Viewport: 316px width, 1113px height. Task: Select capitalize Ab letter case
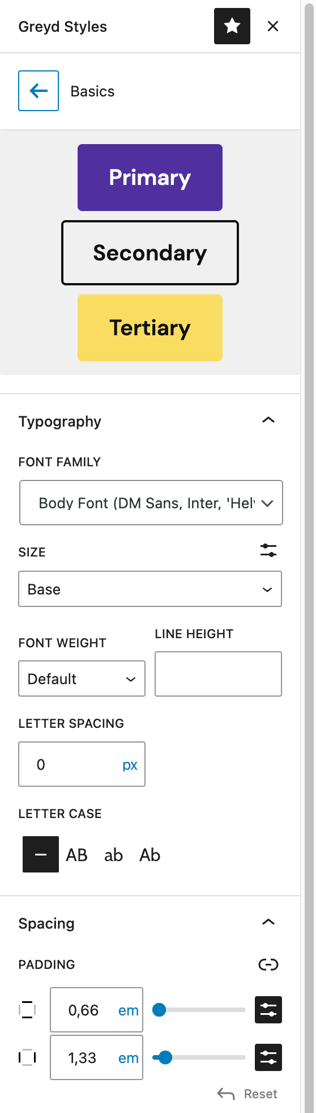150,855
